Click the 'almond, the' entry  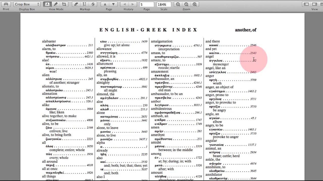click(105, 94)
